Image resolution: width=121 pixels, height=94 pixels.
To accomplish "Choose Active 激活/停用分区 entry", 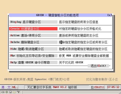I will [x=33, y=35].
